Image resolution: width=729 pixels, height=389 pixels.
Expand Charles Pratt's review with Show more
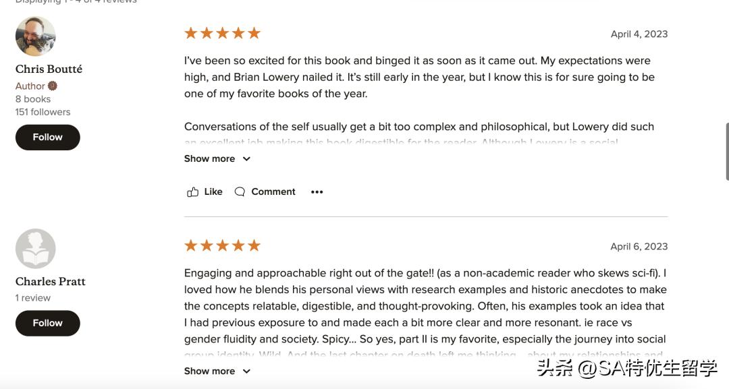(x=210, y=371)
